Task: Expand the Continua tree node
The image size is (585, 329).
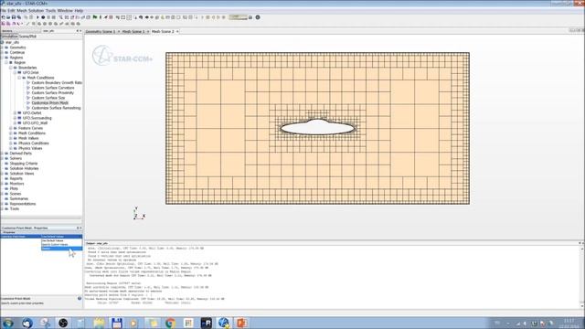Action: [x=2, y=53]
